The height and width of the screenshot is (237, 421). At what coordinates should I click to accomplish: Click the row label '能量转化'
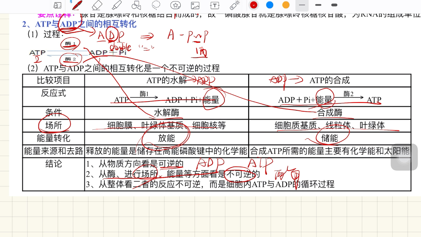[x=54, y=138]
